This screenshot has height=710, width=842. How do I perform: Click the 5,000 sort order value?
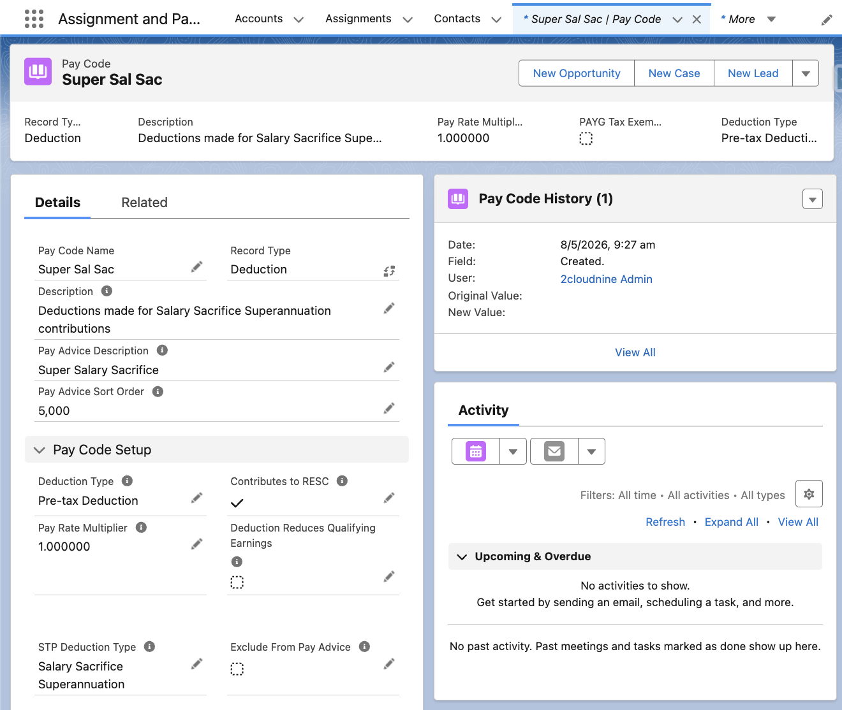[54, 411]
